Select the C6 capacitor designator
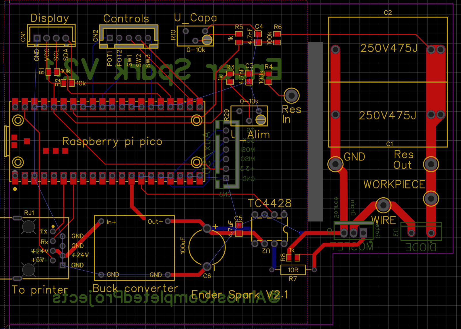The width and height of the screenshot is (461, 329). [x=207, y=276]
